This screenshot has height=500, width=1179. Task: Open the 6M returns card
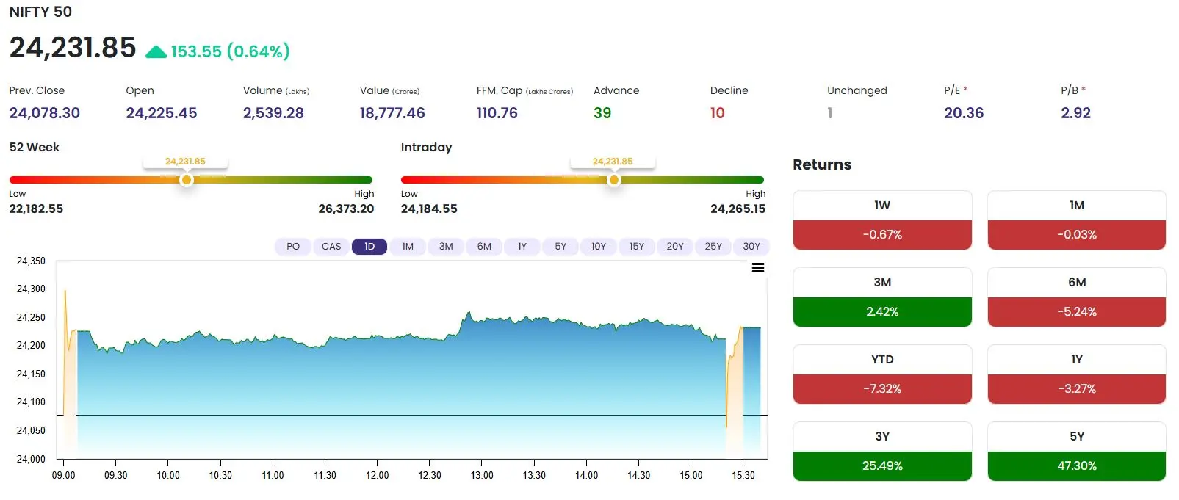(x=1077, y=297)
